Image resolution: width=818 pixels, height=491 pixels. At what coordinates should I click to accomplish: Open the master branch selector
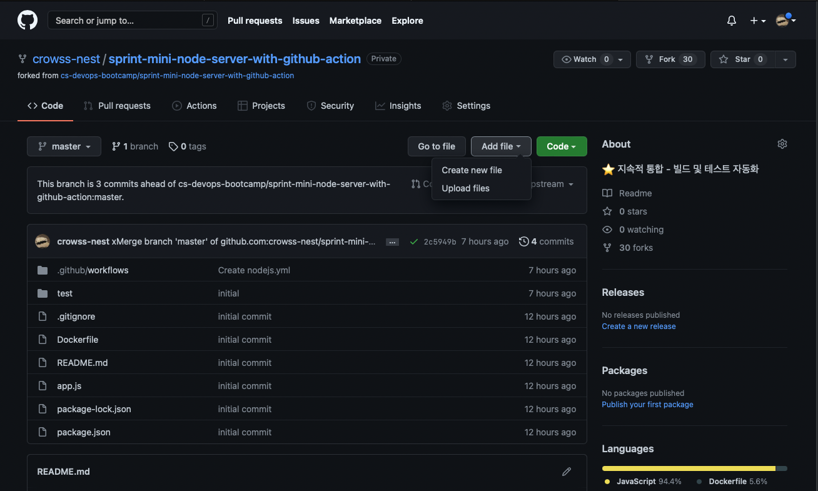coord(64,146)
